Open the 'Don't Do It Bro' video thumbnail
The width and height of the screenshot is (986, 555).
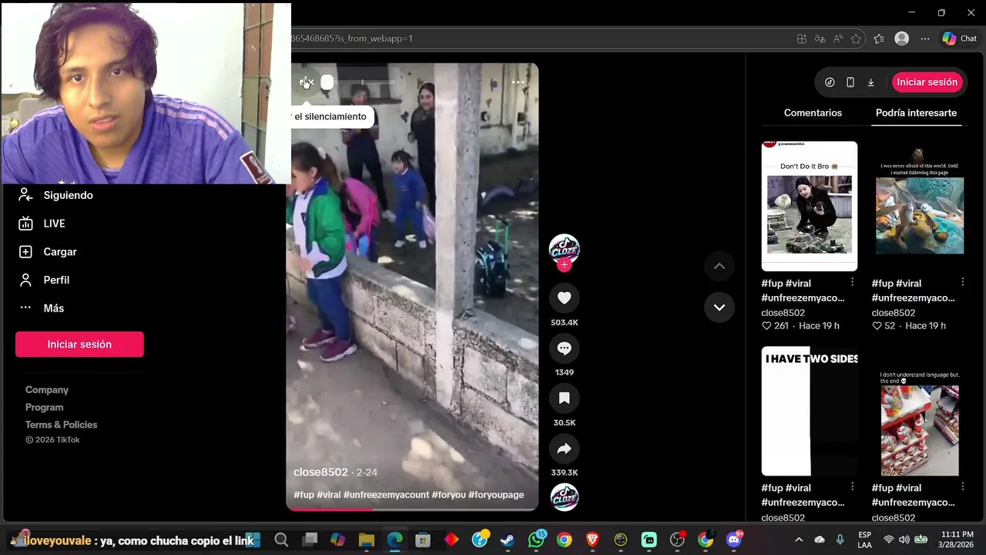pyautogui.click(x=809, y=206)
